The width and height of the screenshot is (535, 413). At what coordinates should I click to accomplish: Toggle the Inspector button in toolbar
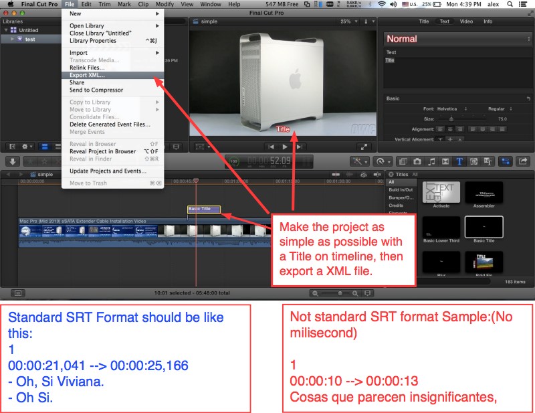[506, 161]
